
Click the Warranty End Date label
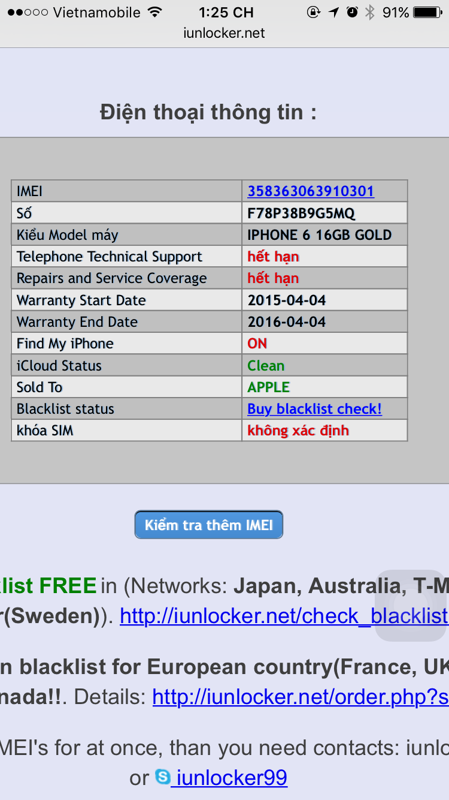(77, 321)
